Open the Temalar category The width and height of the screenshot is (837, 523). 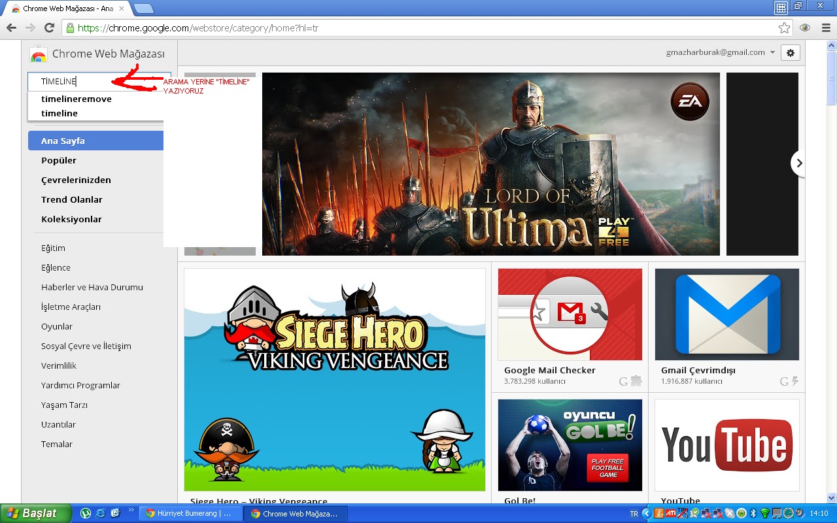(x=57, y=444)
